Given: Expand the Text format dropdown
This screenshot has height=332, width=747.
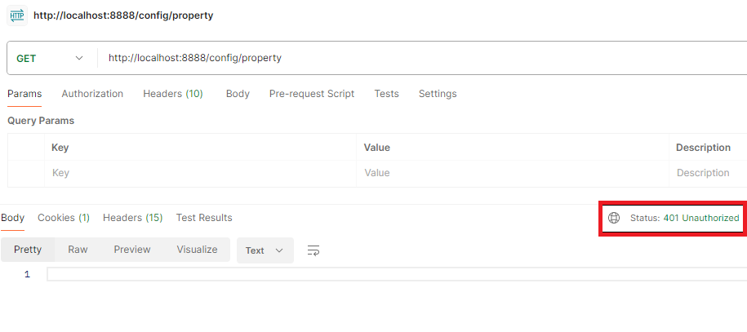Looking at the screenshot, I should click(265, 250).
